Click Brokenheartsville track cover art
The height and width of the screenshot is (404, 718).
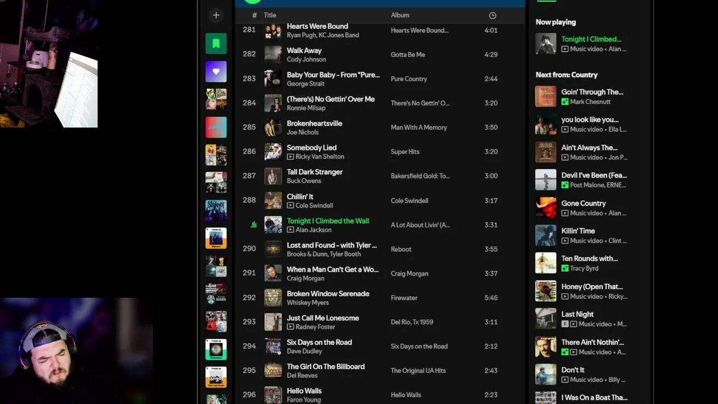coord(273,127)
